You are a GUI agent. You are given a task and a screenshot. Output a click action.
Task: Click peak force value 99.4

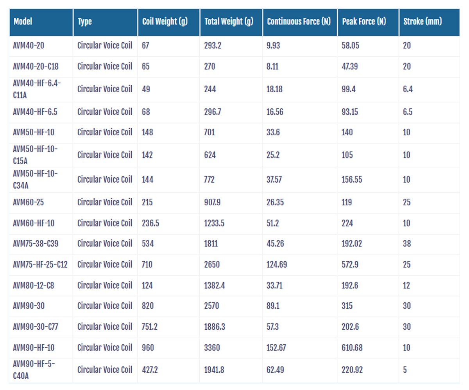tap(348, 89)
